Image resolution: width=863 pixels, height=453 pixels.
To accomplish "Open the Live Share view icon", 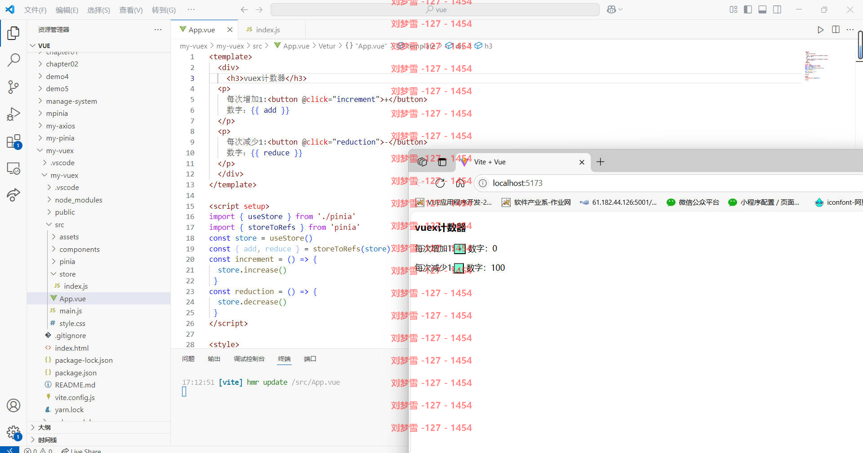I will point(13,195).
